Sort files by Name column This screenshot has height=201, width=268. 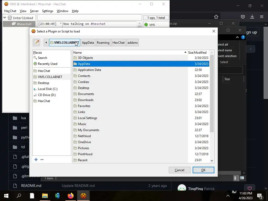[x=130, y=52]
